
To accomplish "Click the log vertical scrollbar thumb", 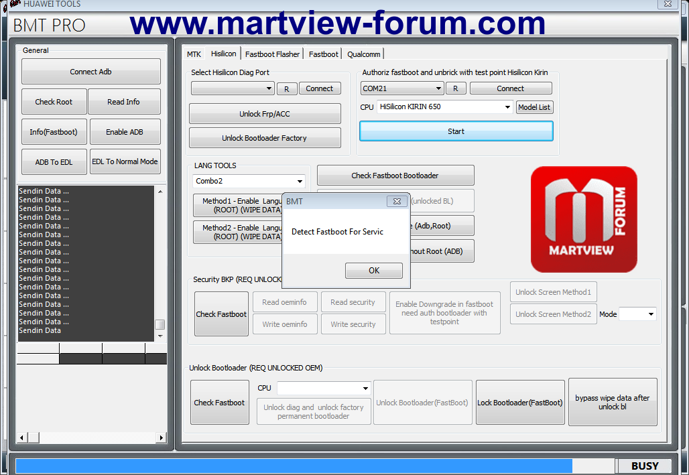I will tap(160, 324).
